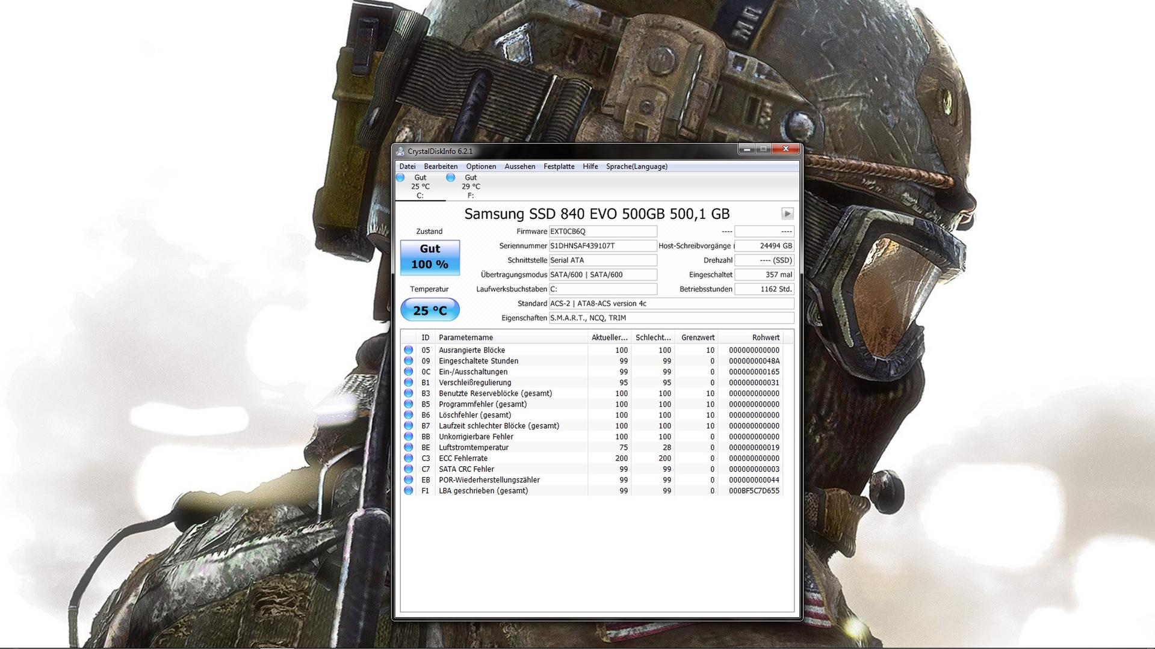Select the POR-Wiederherstellungszähler text

489,480
